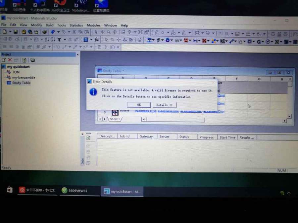Click the 3D box icon beside Undo

(44, 32)
